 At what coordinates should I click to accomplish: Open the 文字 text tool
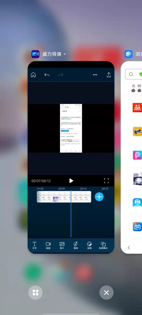[34, 245]
